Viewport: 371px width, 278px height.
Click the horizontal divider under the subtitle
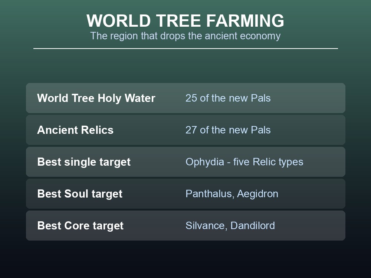[185, 49]
